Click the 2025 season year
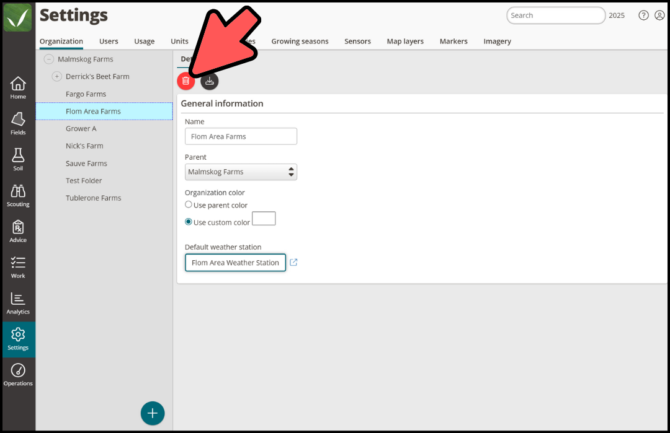This screenshot has height=433, width=670. [x=617, y=15]
